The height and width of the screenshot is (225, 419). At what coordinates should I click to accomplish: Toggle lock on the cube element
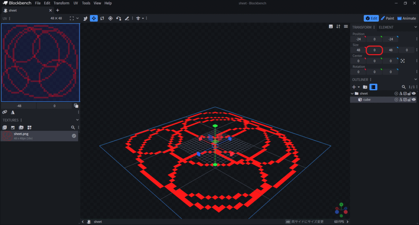click(x=409, y=100)
